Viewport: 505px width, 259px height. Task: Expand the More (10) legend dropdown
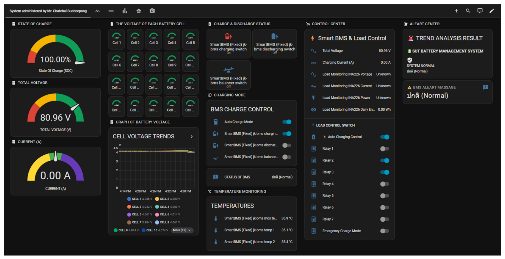[x=182, y=230]
